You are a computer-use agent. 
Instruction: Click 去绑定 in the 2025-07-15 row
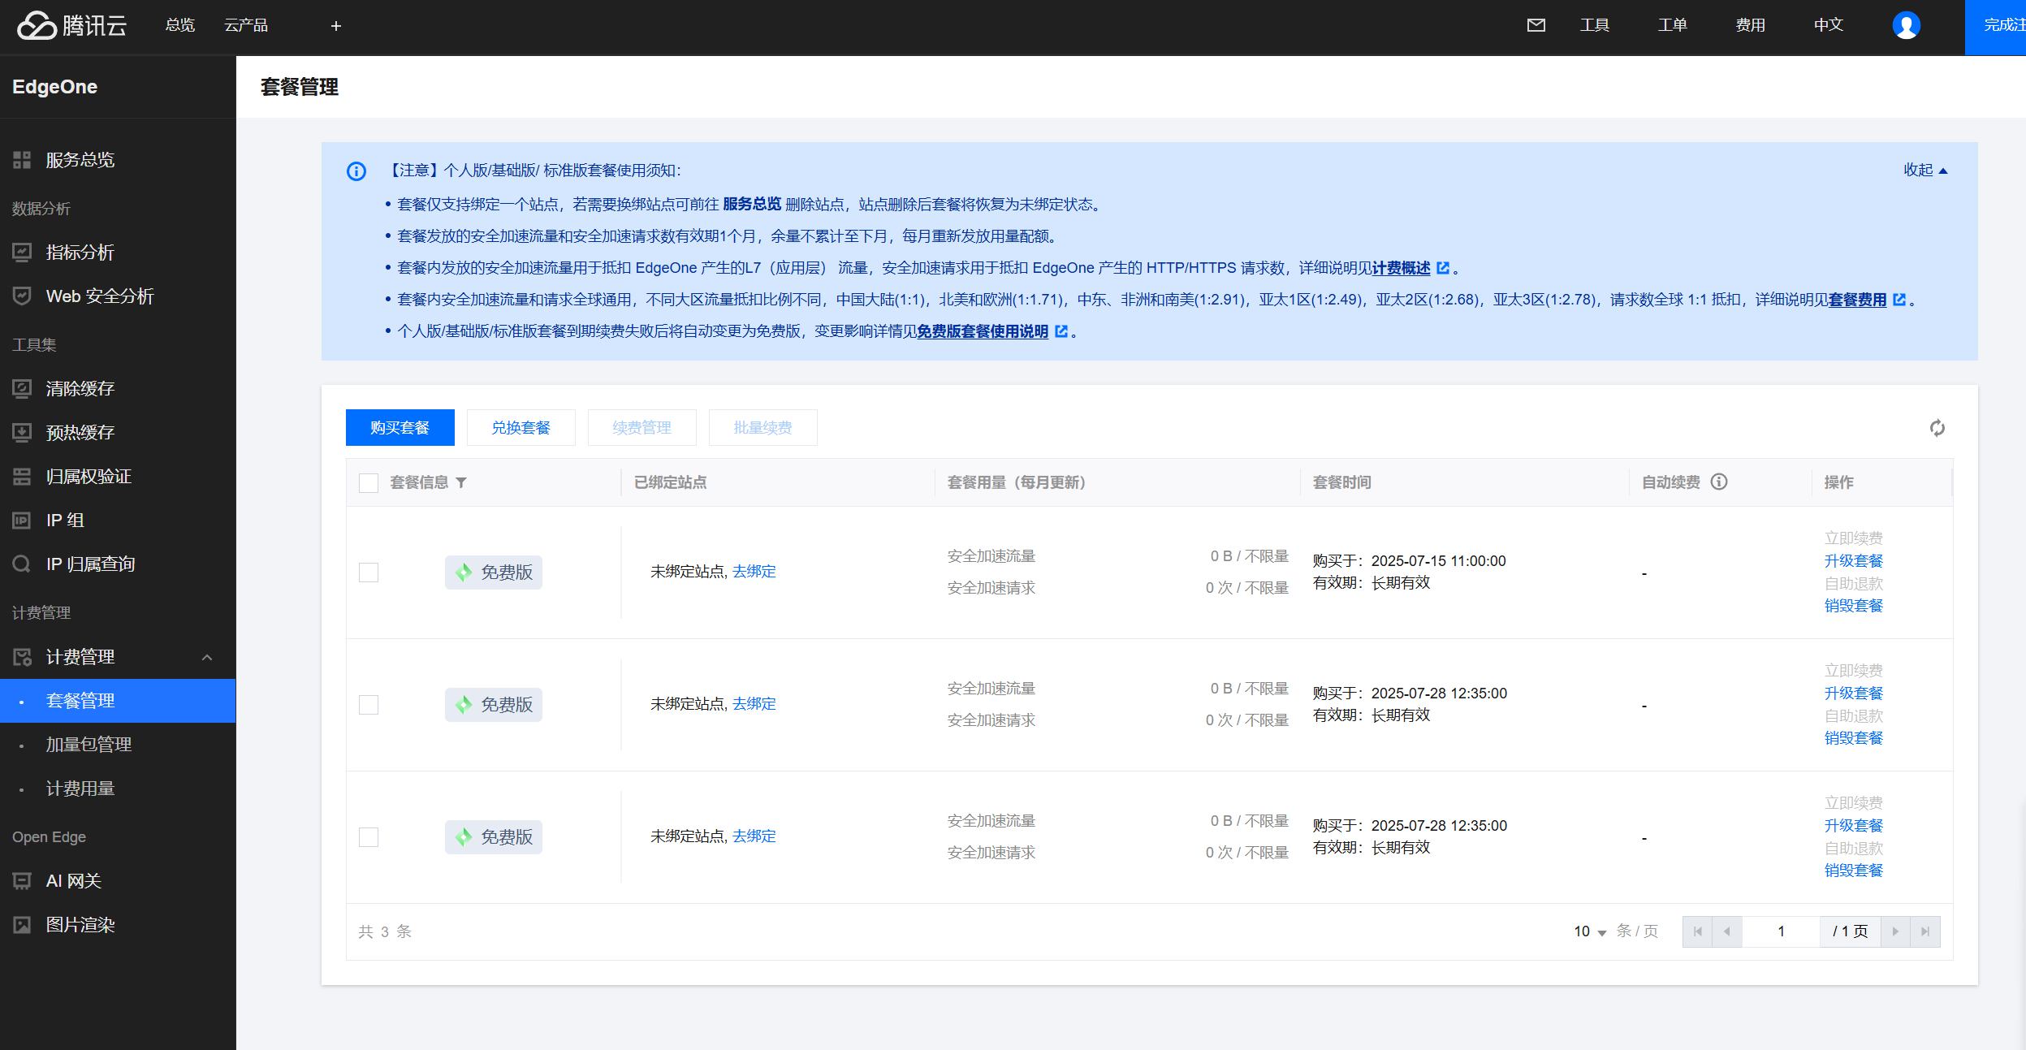click(x=754, y=572)
